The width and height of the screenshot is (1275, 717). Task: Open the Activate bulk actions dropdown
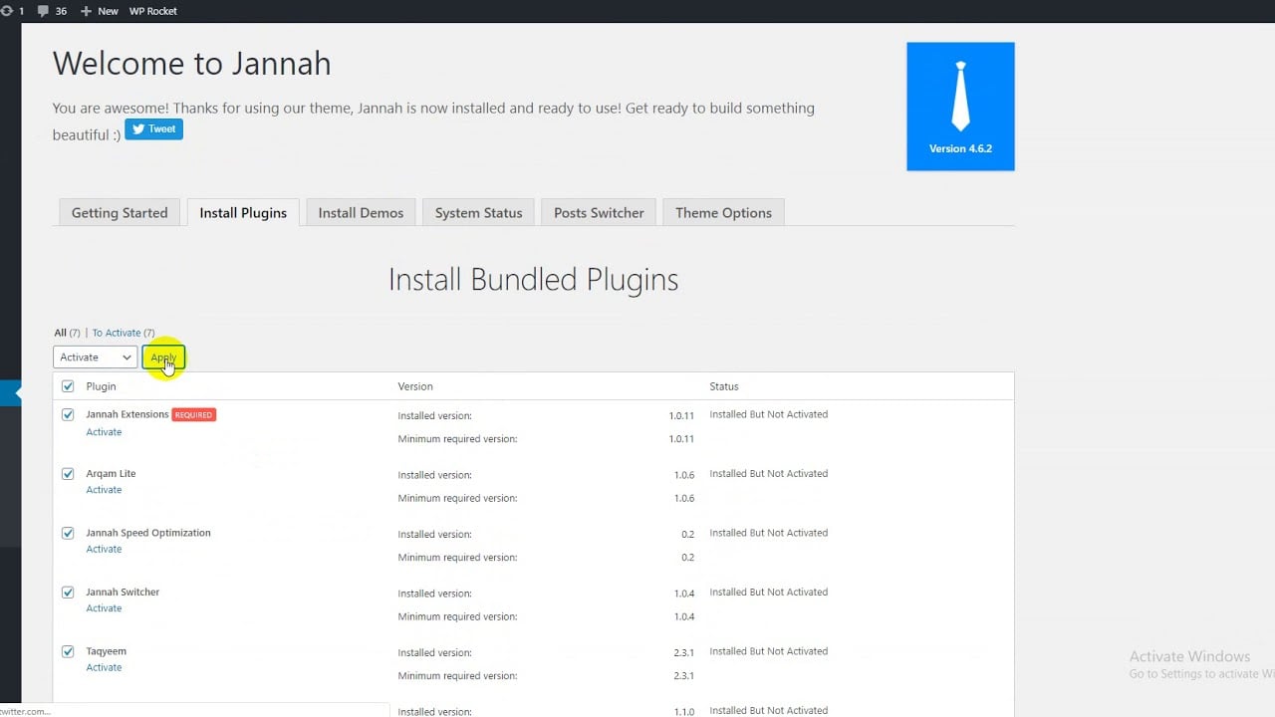pos(95,358)
